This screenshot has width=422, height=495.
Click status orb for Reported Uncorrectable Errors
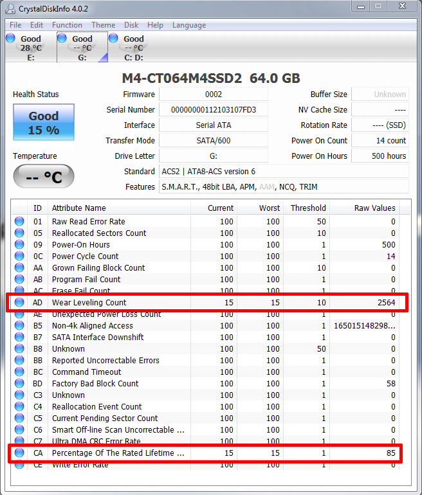pos(19,360)
